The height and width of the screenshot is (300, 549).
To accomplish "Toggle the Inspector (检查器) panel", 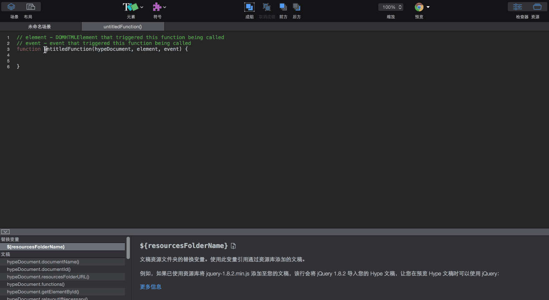I will point(518,7).
